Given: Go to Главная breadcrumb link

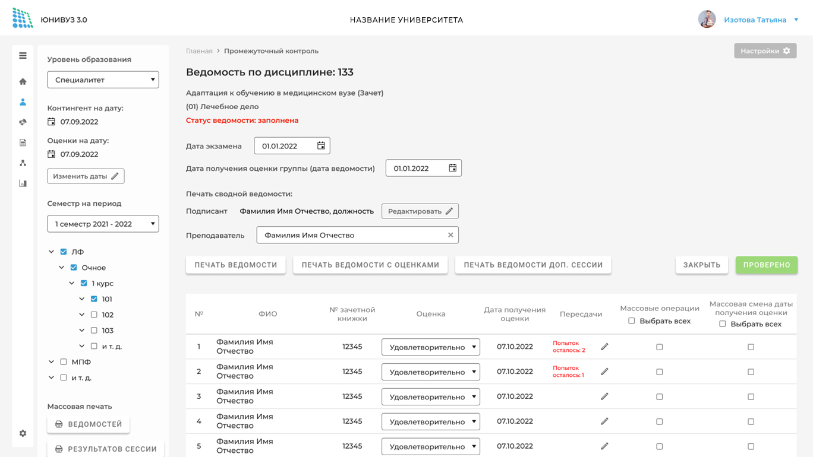Looking at the screenshot, I should tap(199, 51).
